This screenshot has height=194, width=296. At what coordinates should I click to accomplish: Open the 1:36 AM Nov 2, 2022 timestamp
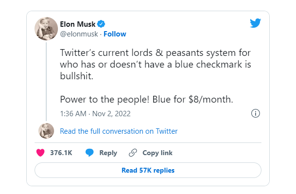pyautogui.click(x=95, y=114)
